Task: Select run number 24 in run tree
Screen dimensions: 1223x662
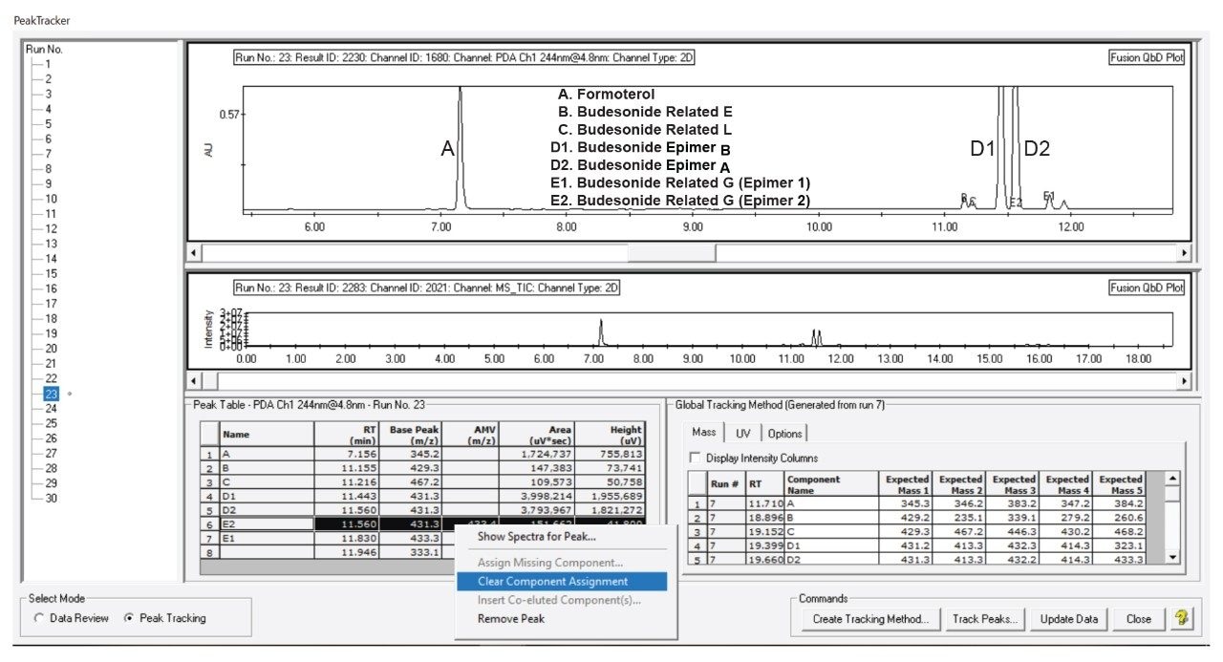Action: pos(51,409)
